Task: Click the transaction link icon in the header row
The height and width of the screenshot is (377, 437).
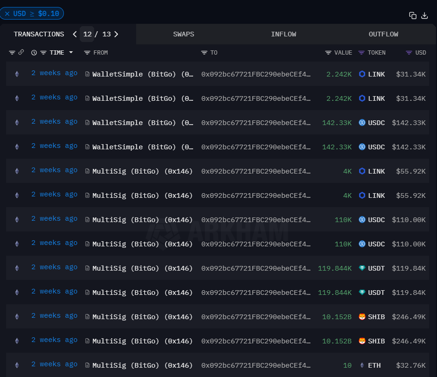Action: pyautogui.click(x=21, y=52)
